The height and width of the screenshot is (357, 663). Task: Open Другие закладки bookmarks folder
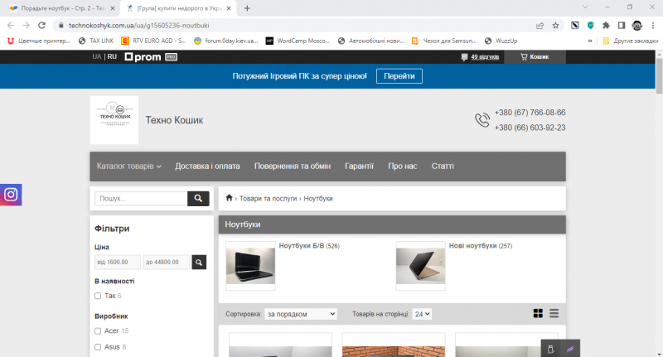click(631, 41)
